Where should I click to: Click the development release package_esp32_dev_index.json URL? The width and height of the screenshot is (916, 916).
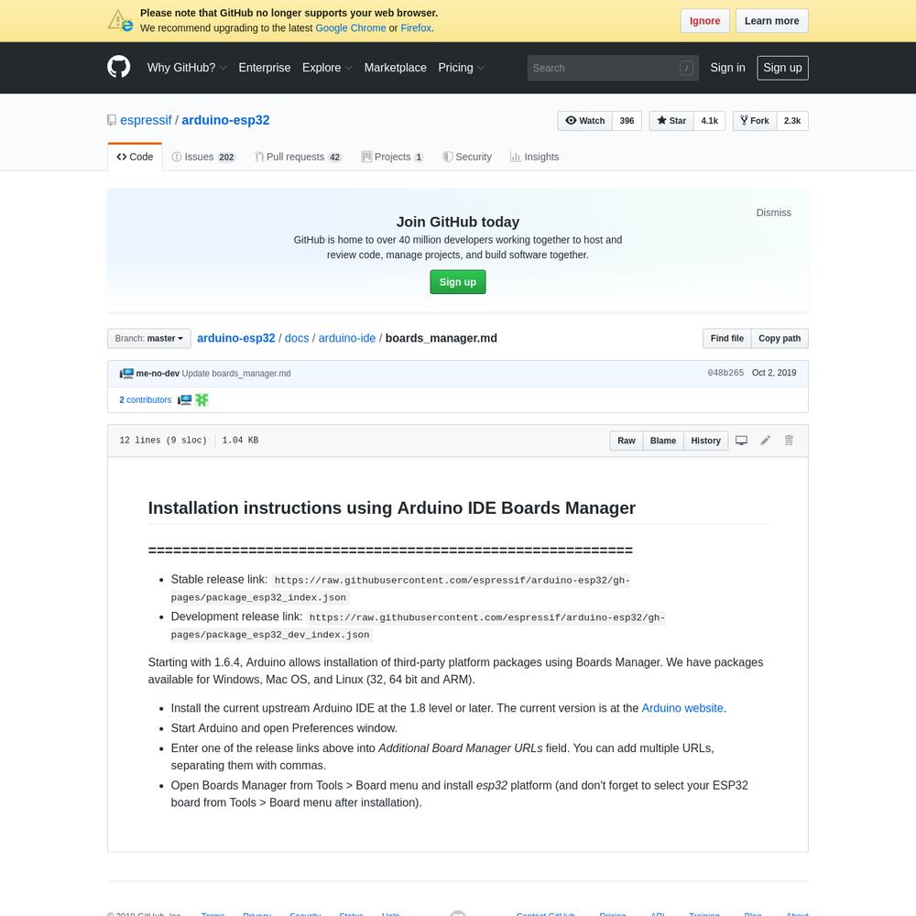tap(418, 627)
